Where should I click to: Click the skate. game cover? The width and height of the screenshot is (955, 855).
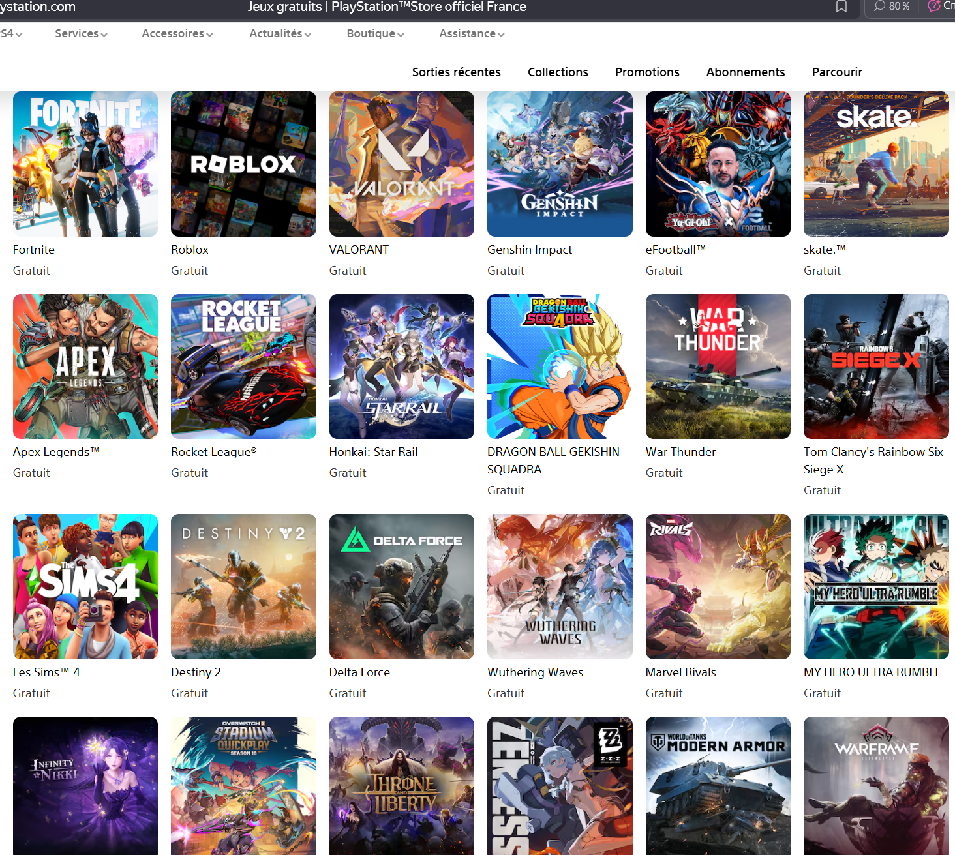[x=876, y=164]
